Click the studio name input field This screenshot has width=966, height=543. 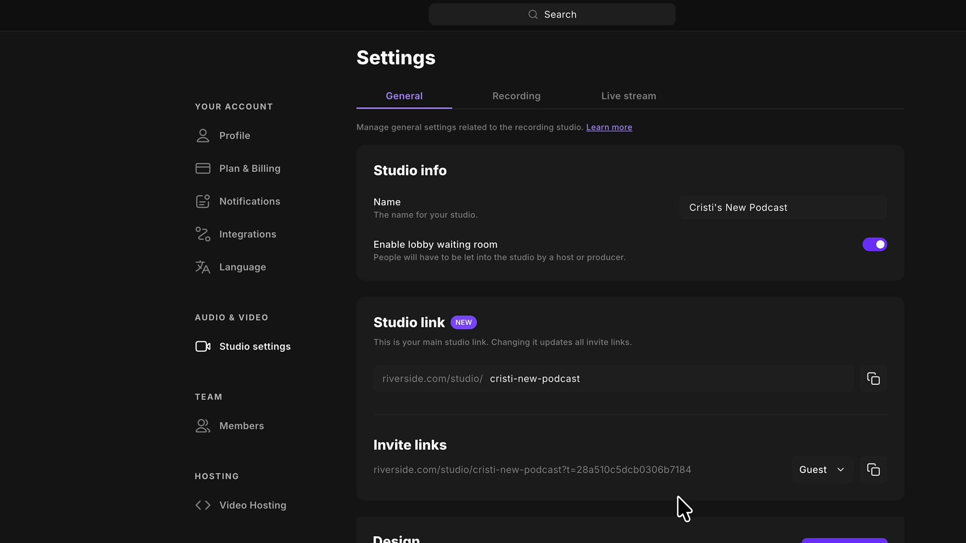point(783,208)
